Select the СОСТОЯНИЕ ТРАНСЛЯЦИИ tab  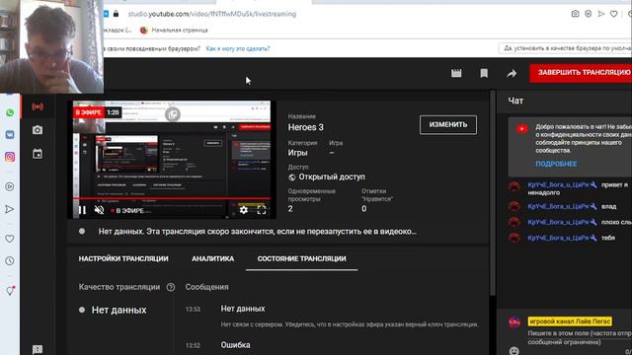pos(301,258)
